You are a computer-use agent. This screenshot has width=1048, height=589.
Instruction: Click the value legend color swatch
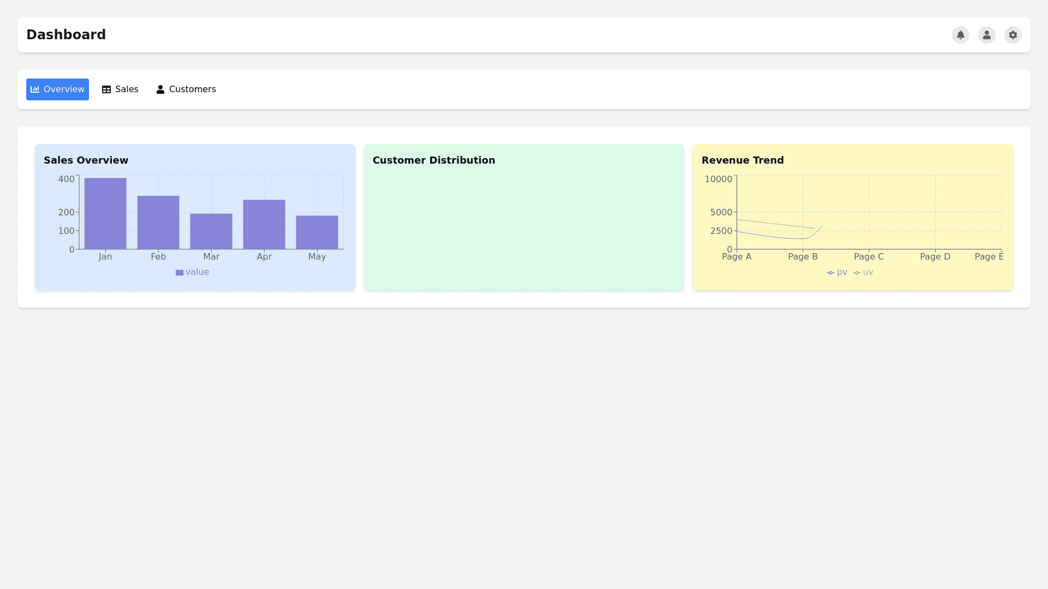pyautogui.click(x=179, y=273)
